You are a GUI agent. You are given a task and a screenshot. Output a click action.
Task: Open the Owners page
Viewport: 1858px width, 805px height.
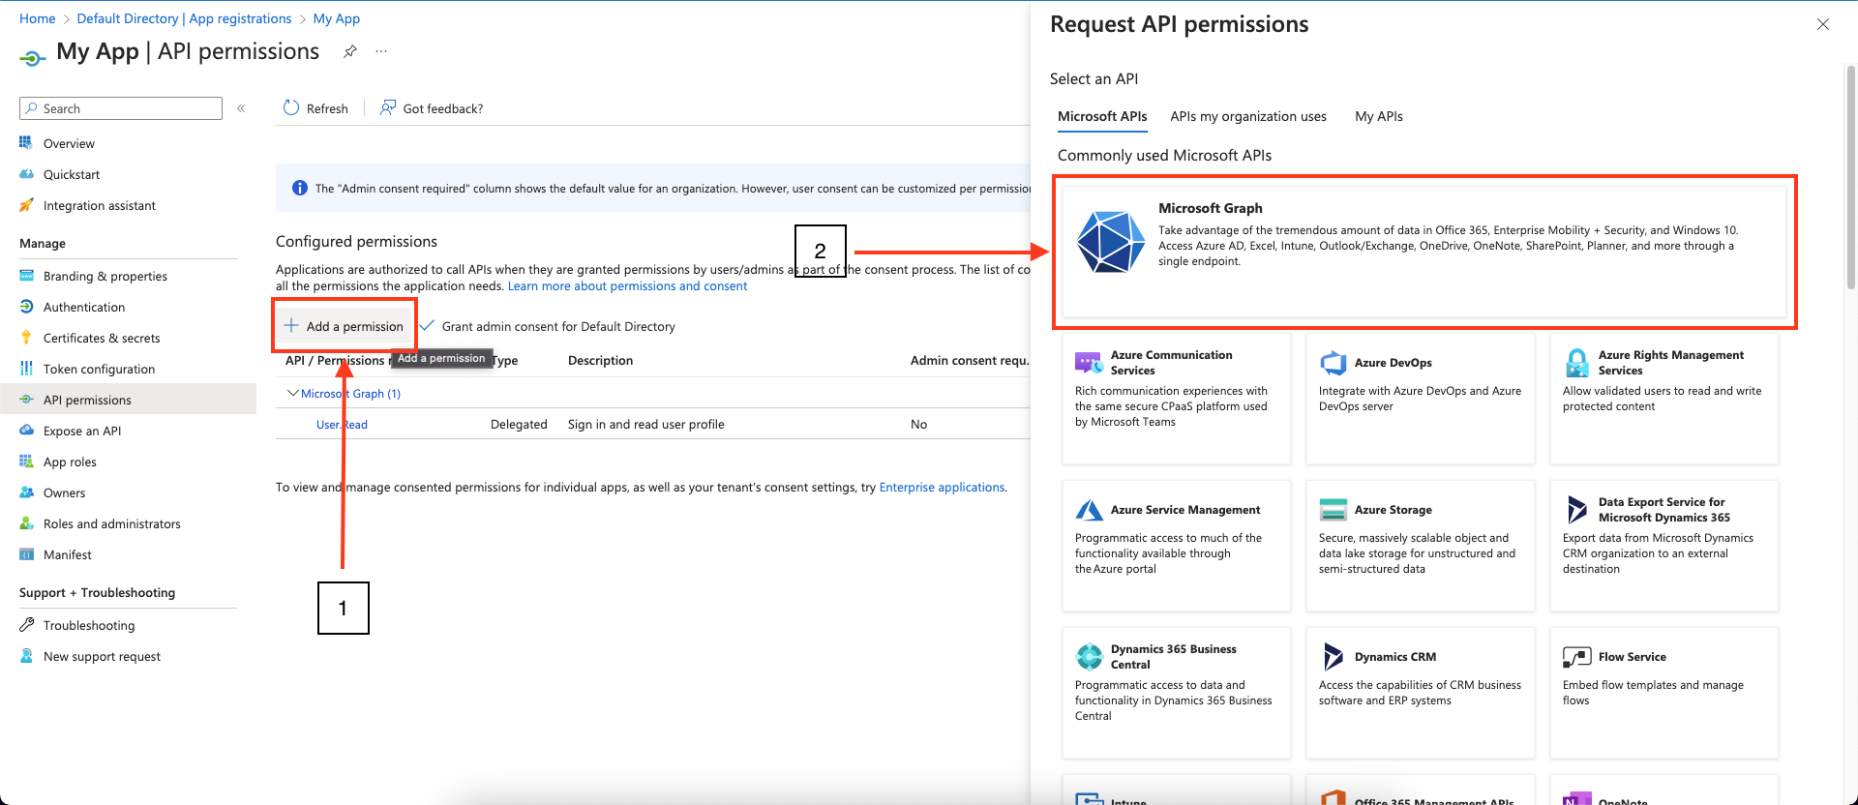tap(64, 492)
